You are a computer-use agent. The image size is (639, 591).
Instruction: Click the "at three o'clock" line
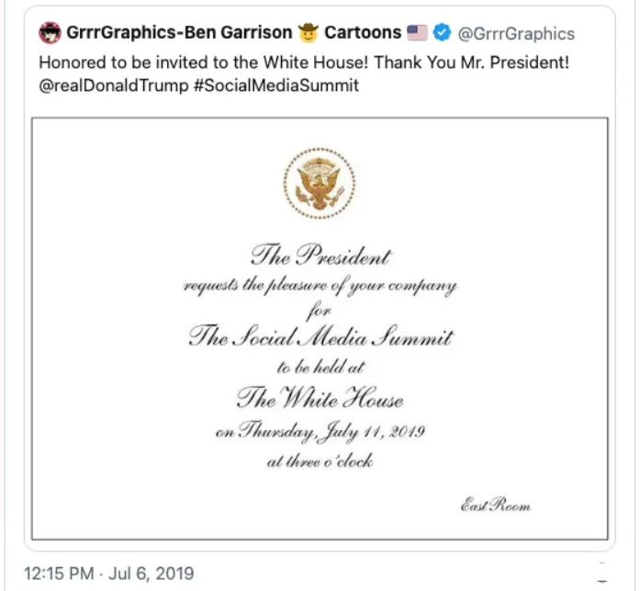pos(320,461)
